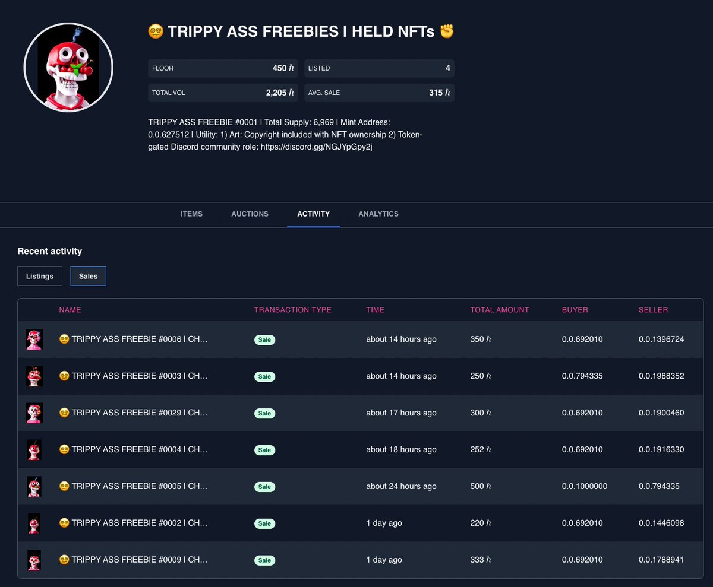This screenshot has width=713, height=587.
Task: Open thumbnail for FREEBIE #0003
Action: (x=34, y=376)
